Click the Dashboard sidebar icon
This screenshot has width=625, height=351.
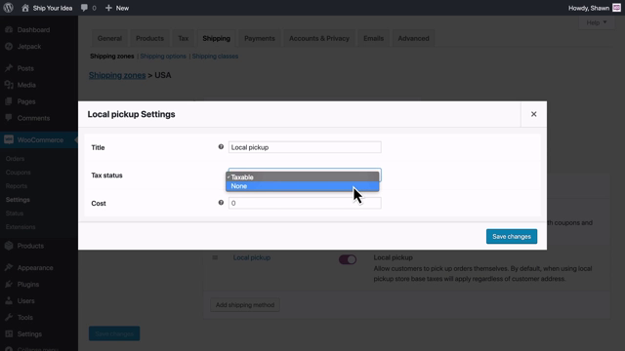(x=9, y=29)
